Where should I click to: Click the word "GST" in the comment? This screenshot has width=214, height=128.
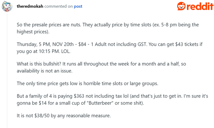pos(142,44)
